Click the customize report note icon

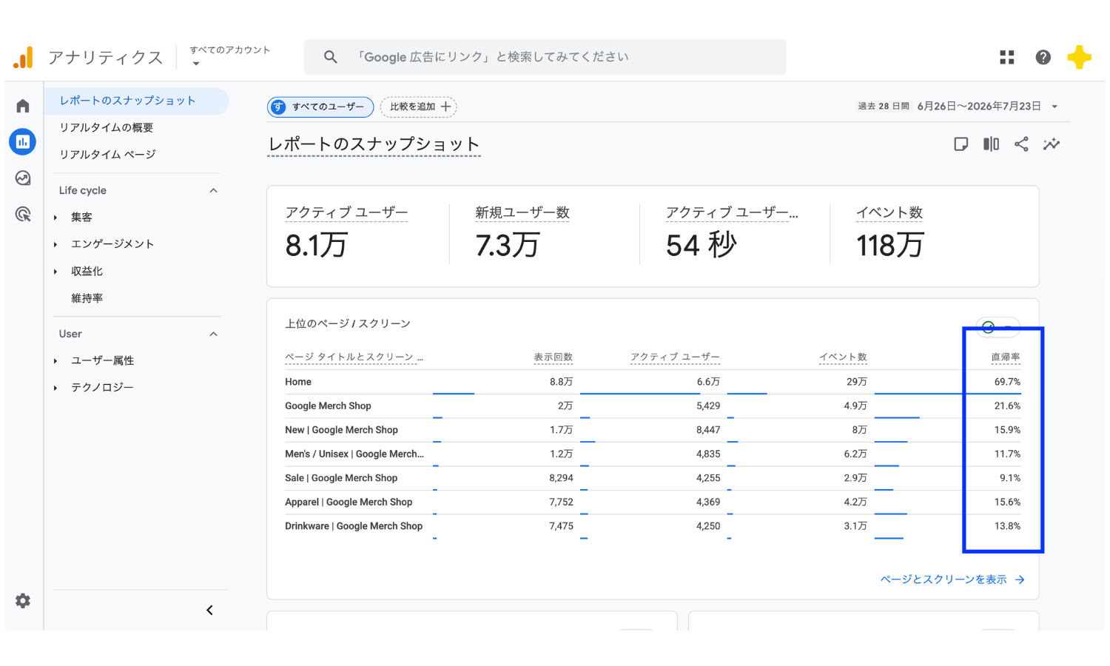tap(961, 144)
